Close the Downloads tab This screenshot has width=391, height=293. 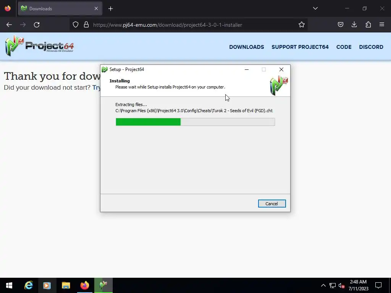tap(96, 8)
